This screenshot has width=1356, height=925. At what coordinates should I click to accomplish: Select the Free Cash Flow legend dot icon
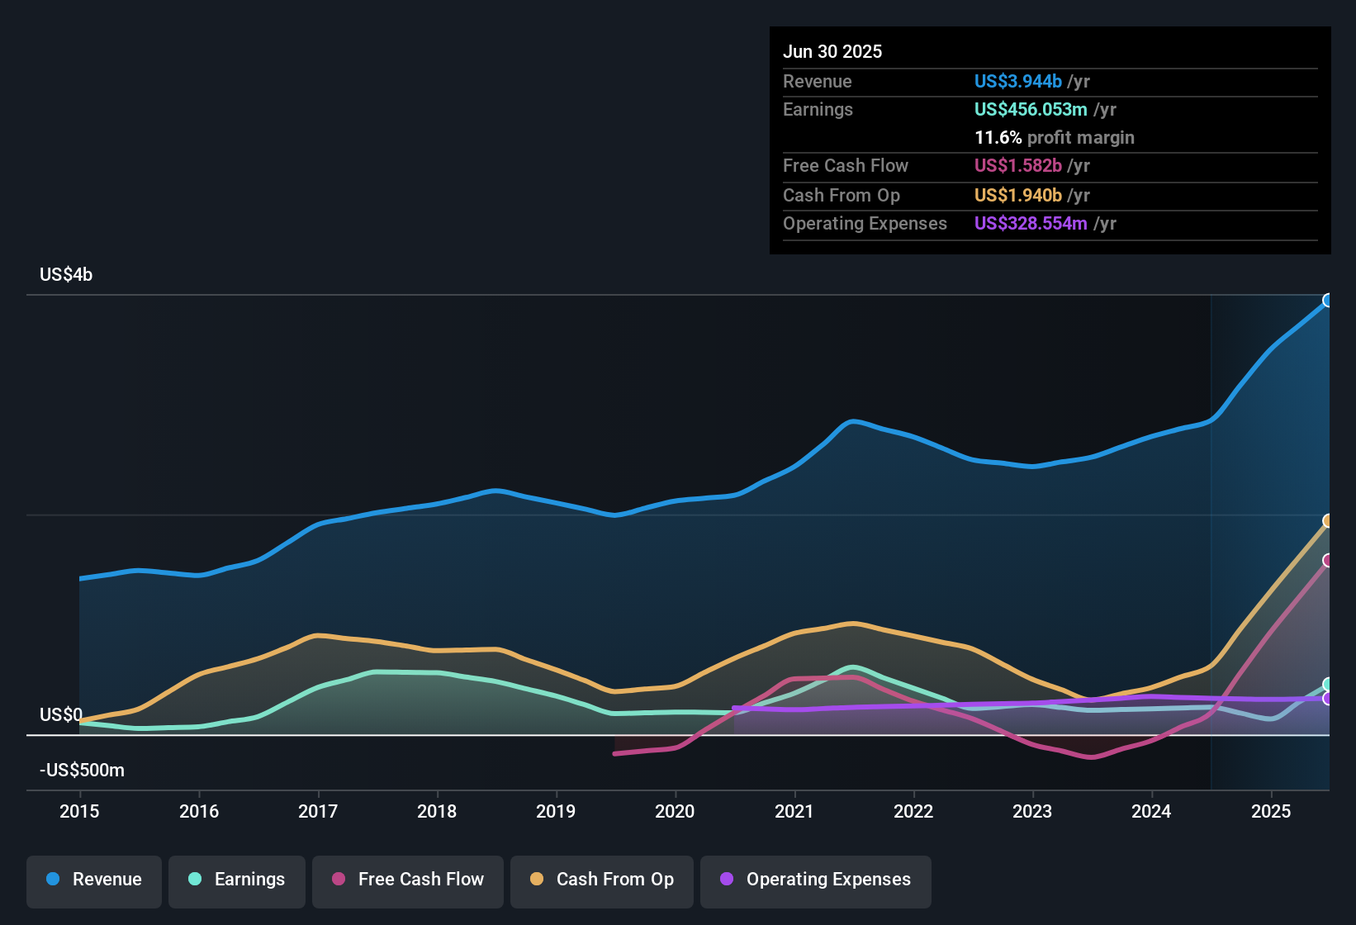point(339,880)
